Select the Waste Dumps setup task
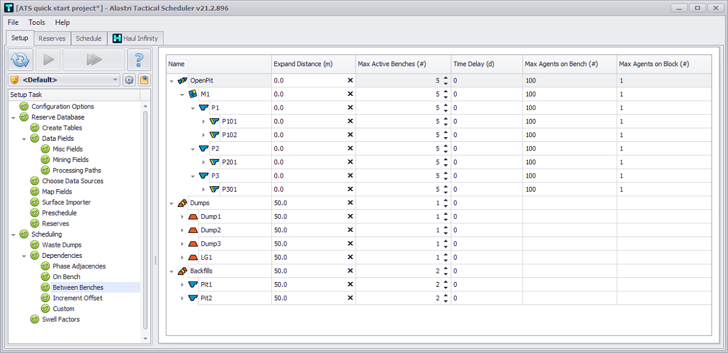This screenshot has height=353, width=728. coord(62,244)
